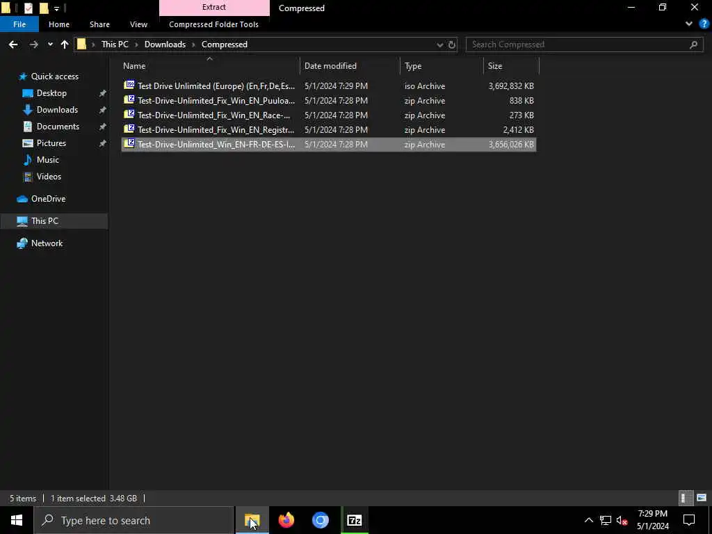
Task: Open Downloads in the navigation pane
Action: [57, 110]
